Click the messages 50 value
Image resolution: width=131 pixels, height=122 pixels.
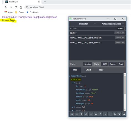point(92,104)
